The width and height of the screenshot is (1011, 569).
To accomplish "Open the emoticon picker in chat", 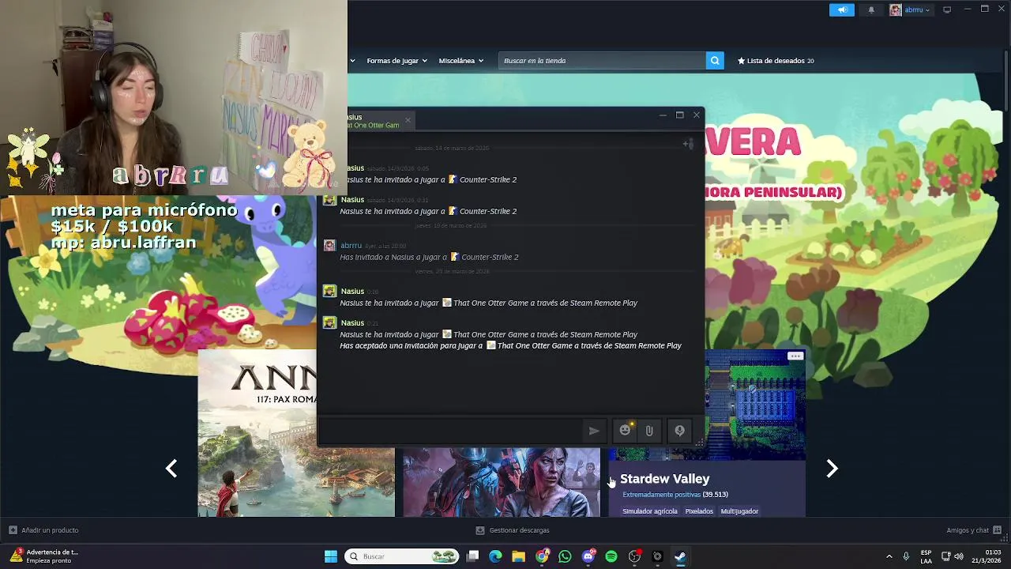I will (x=626, y=431).
